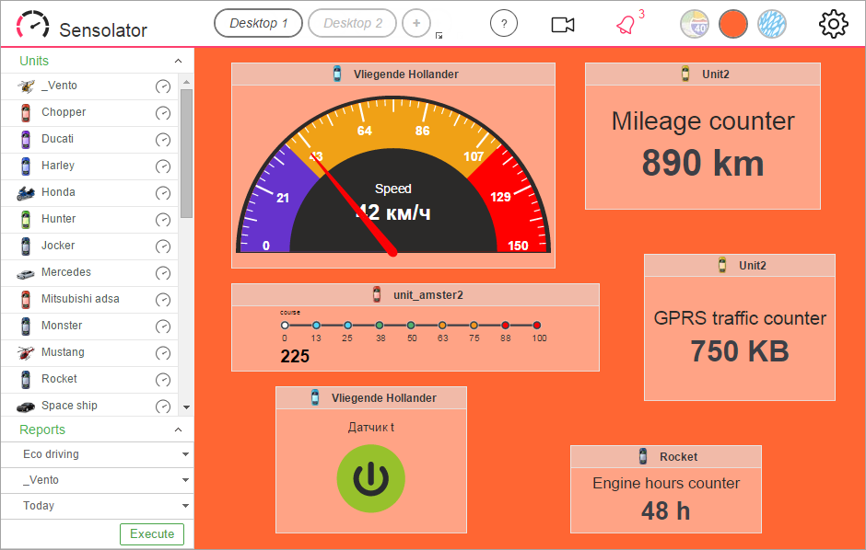Open the settings gear icon
This screenshot has height=550, width=866.
(833, 24)
